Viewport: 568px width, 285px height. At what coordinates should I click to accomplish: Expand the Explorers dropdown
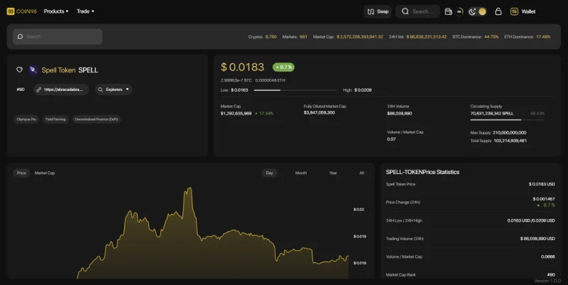tap(114, 90)
